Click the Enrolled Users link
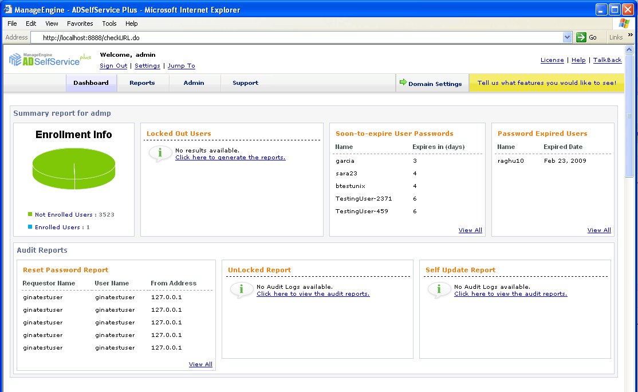 [x=57, y=227]
